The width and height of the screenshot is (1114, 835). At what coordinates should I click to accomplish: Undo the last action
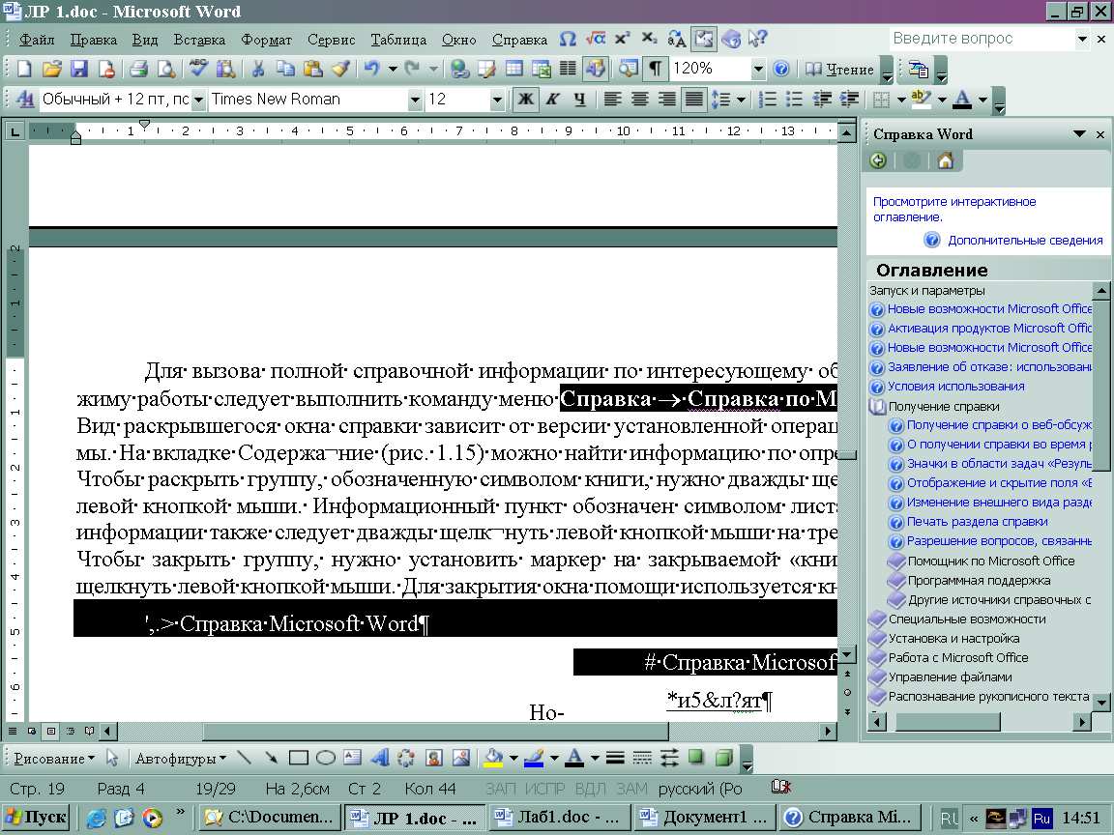(371, 69)
